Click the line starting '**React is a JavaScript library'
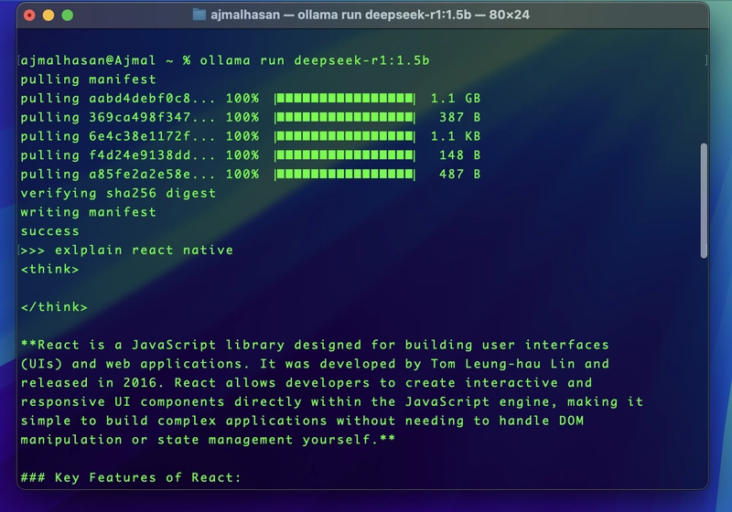732x512 pixels. 315,345
